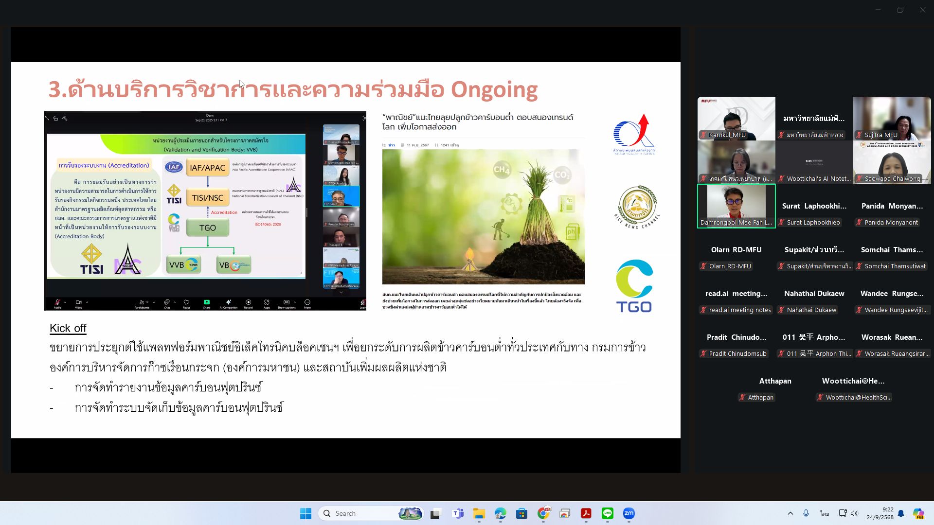Open the notification bell panel
Image resolution: width=934 pixels, height=525 pixels.
pos(901,513)
